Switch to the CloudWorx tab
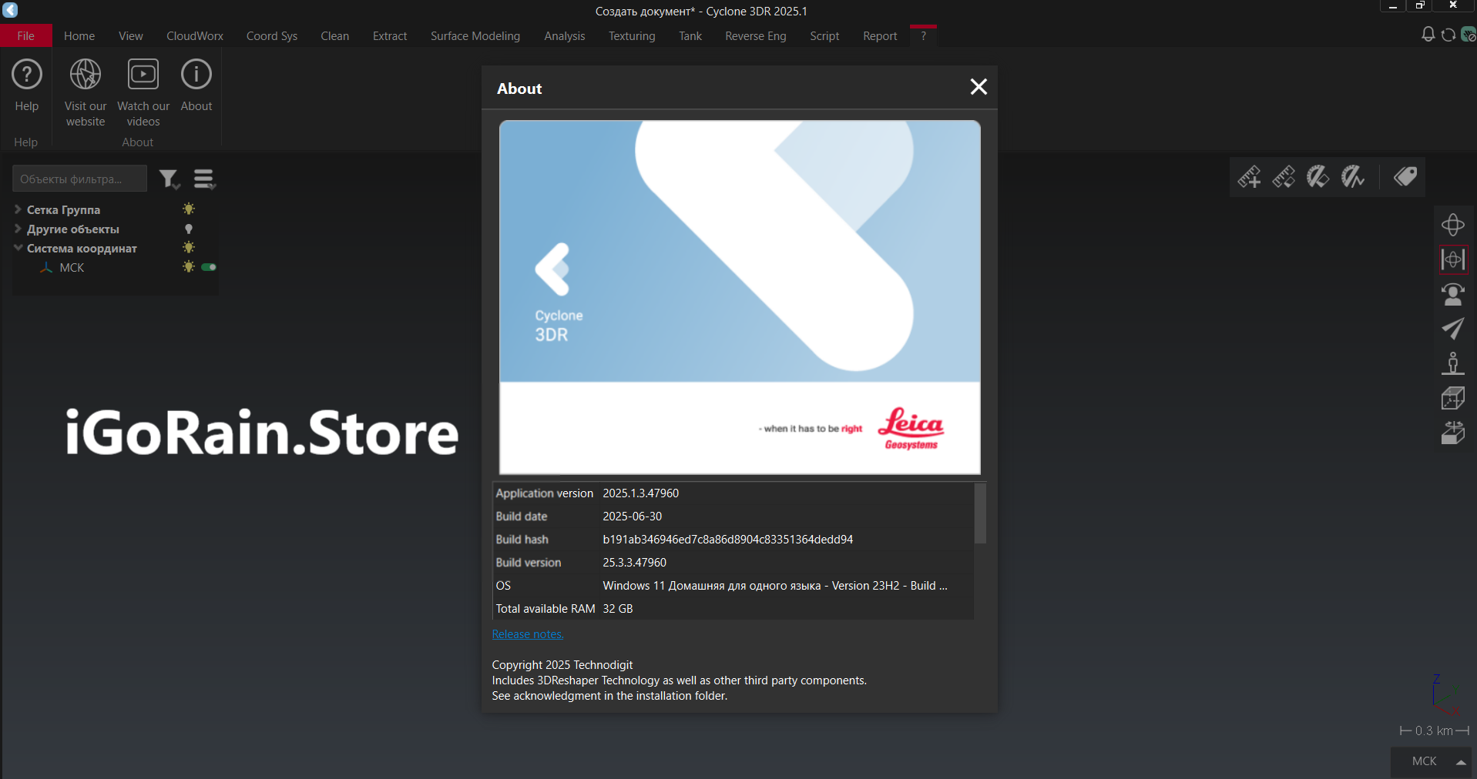This screenshot has width=1477, height=779. pyautogui.click(x=194, y=36)
